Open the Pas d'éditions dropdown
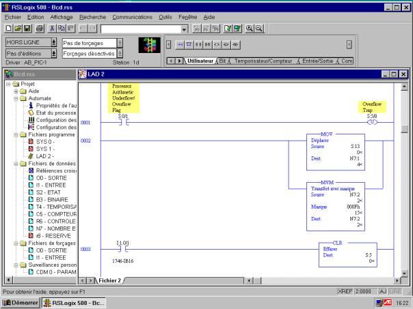 [x=54, y=54]
